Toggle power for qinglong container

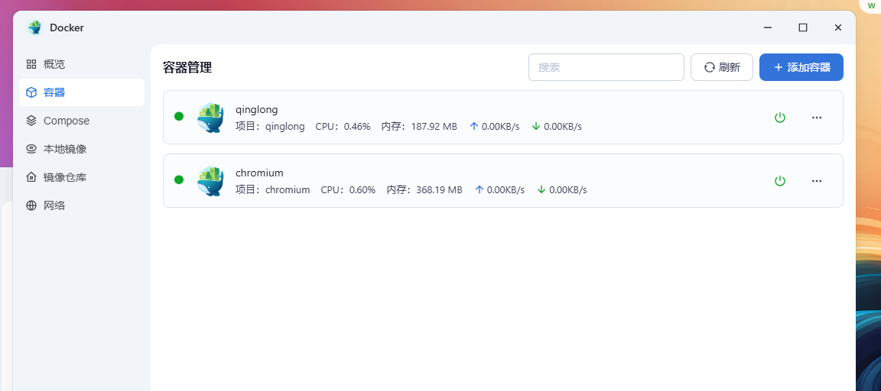point(780,118)
